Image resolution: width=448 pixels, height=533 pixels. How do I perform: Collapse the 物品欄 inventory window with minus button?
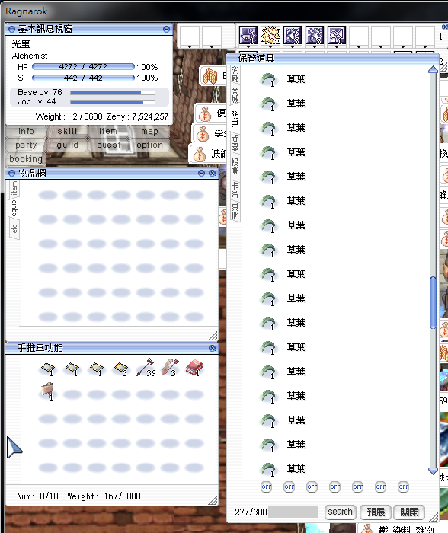pos(201,174)
